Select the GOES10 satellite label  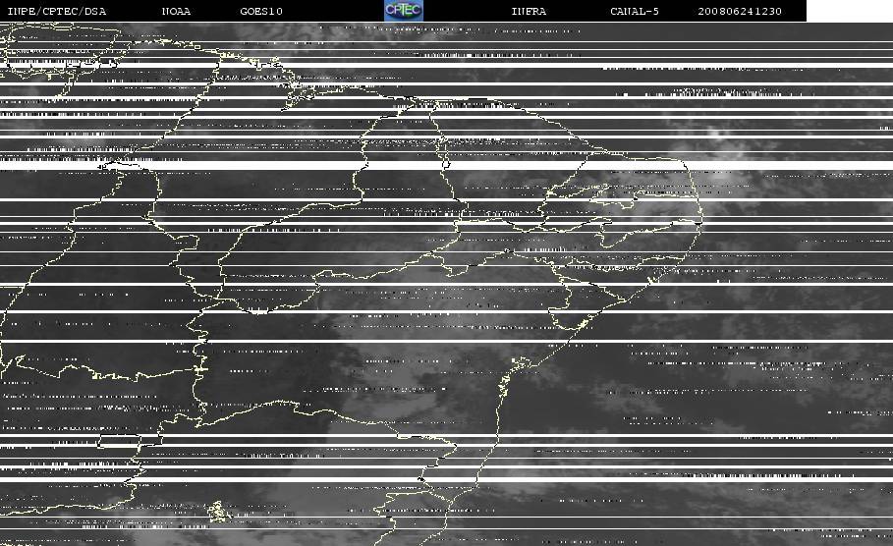(261, 11)
